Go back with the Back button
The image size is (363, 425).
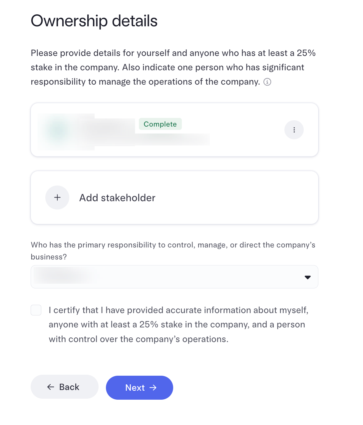click(65, 387)
